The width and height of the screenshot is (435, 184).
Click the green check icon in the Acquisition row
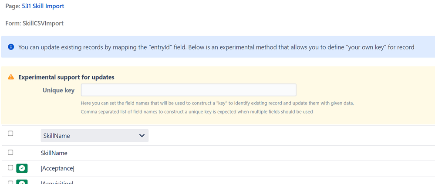pyautogui.click(x=22, y=182)
